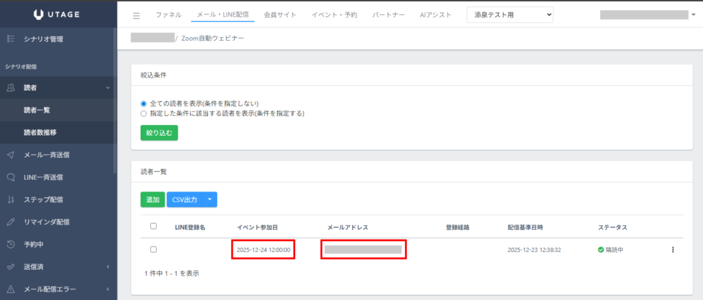Image resolution: width=703 pixels, height=300 pixels.
Task: Expand the CSV出力 dropdown arrow
Action: pyautogui.click(x=209, y=200)
